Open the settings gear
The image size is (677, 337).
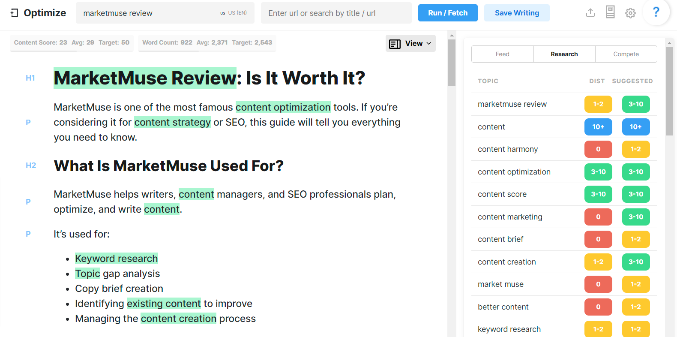point(630,13)
